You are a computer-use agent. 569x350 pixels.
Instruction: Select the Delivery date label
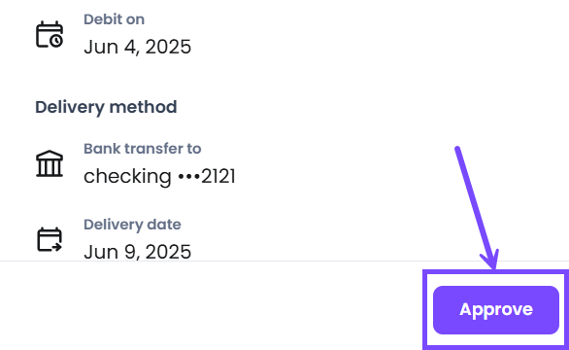pos(132,225)
